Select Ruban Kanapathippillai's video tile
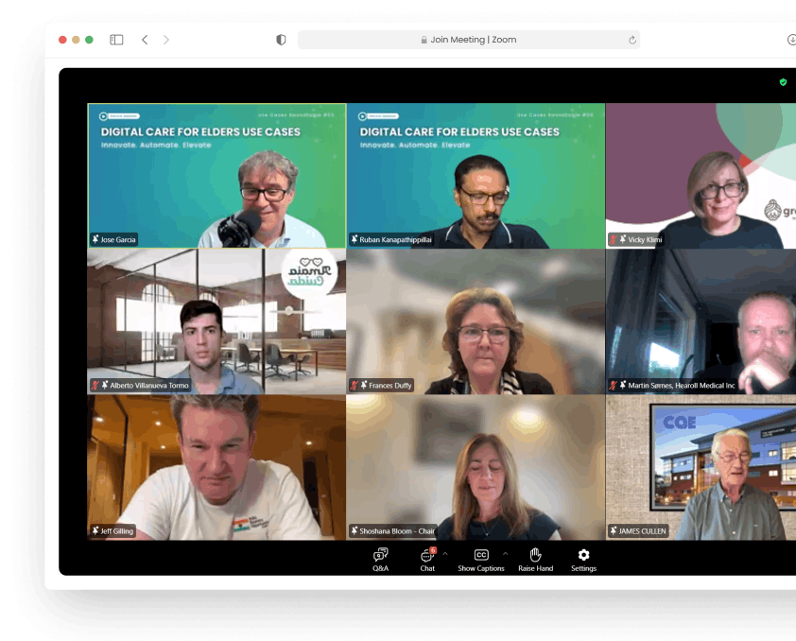The width and height of the screenshot is (796, 641). [x=476, y=176]
